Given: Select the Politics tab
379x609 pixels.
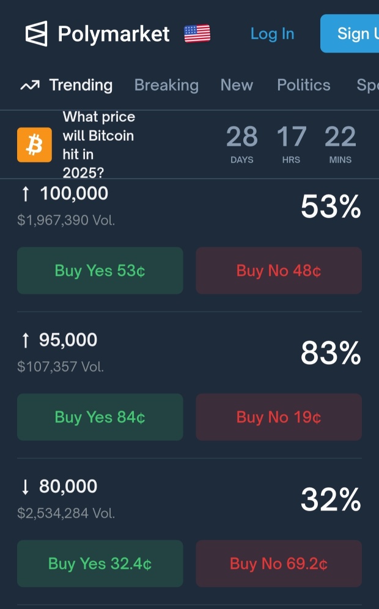Looking at the screenshot, I should tap(304, 85).
